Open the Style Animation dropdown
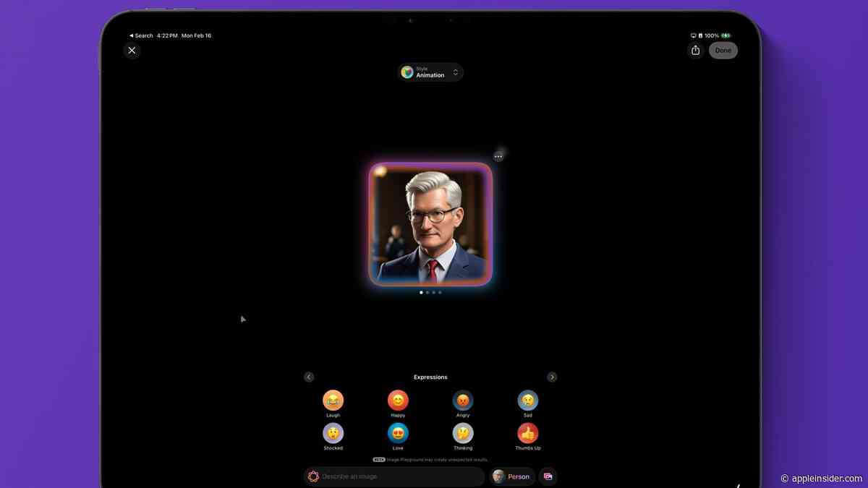 point(430,72)
